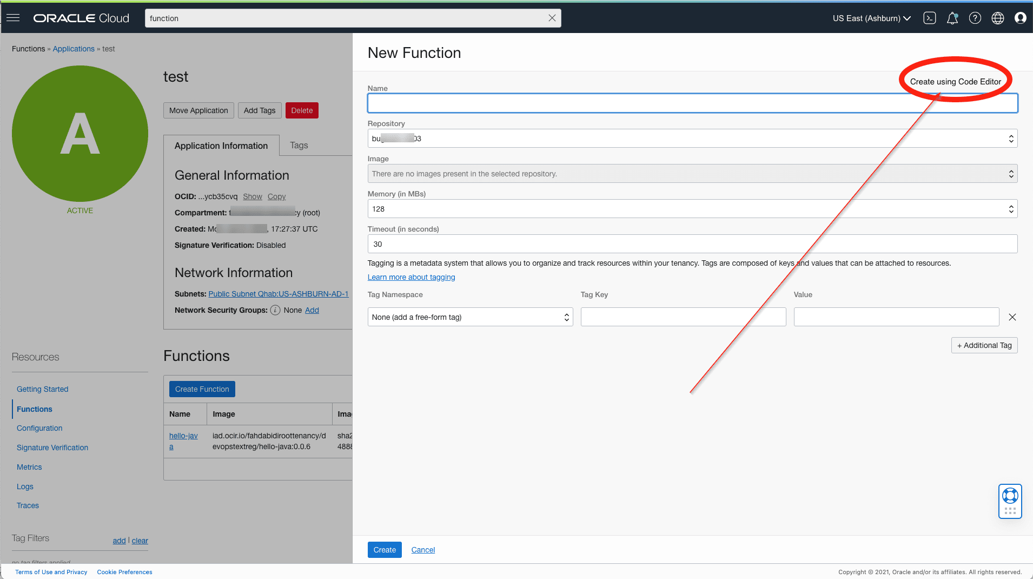Remove the tag row with the X icon
Viewport: 1033px width, 579px height.
click(1012, 317)
